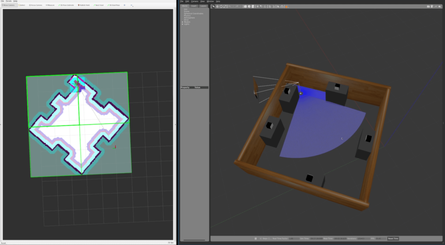
Task: Choose the 2D Goal Pose tool
Action: pyautogui.click(x=114, y=5)
